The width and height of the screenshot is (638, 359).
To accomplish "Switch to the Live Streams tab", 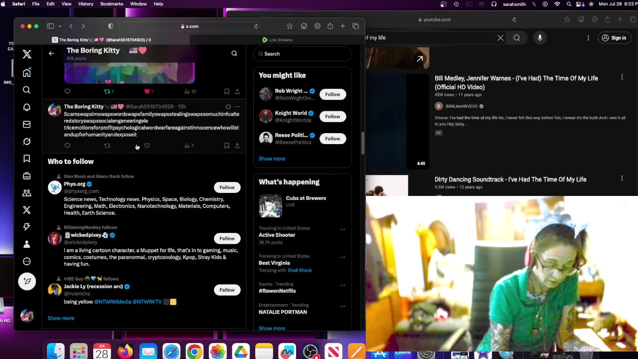I will click(278, 40).
